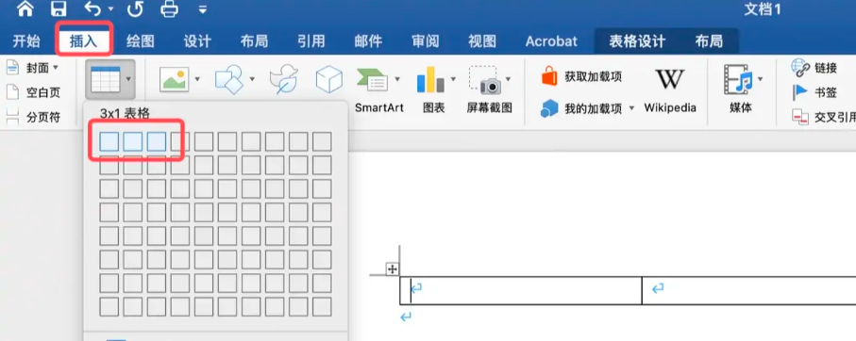Switch to the 开始 tab
The image size is (856, 341).
[26, 41]
